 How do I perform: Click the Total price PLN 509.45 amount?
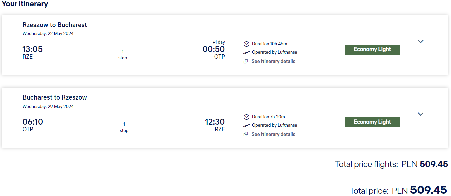pos(429,190)
